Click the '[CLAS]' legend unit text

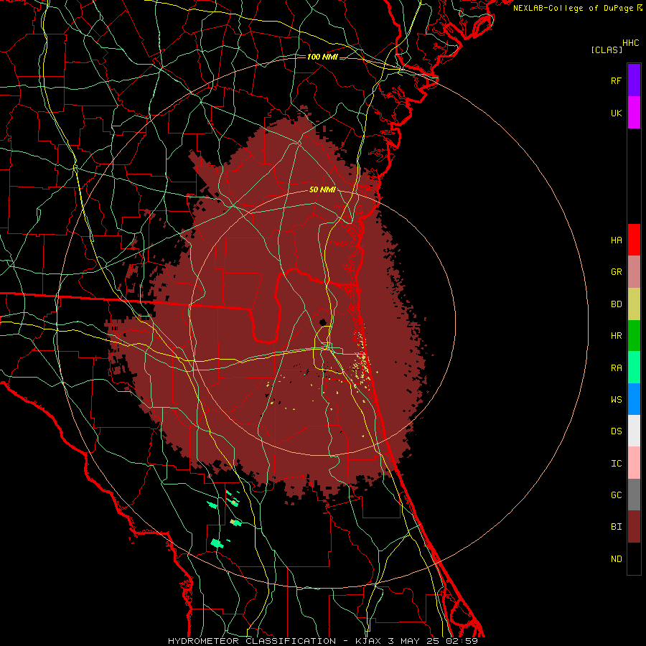(x=607, y=50)
